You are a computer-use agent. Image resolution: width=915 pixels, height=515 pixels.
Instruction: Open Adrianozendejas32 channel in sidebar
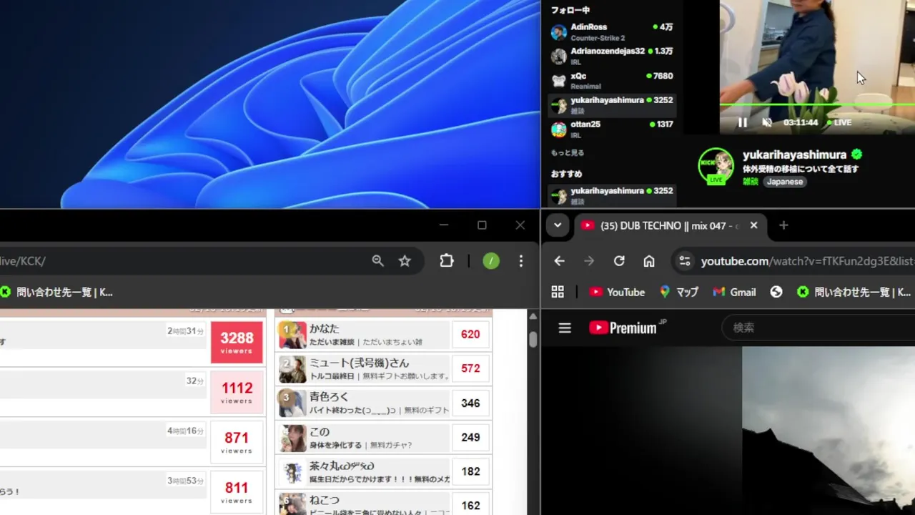click(613, 57)
